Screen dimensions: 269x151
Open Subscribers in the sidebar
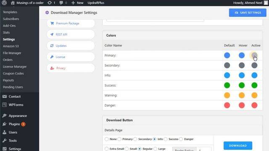click(11, 19)
